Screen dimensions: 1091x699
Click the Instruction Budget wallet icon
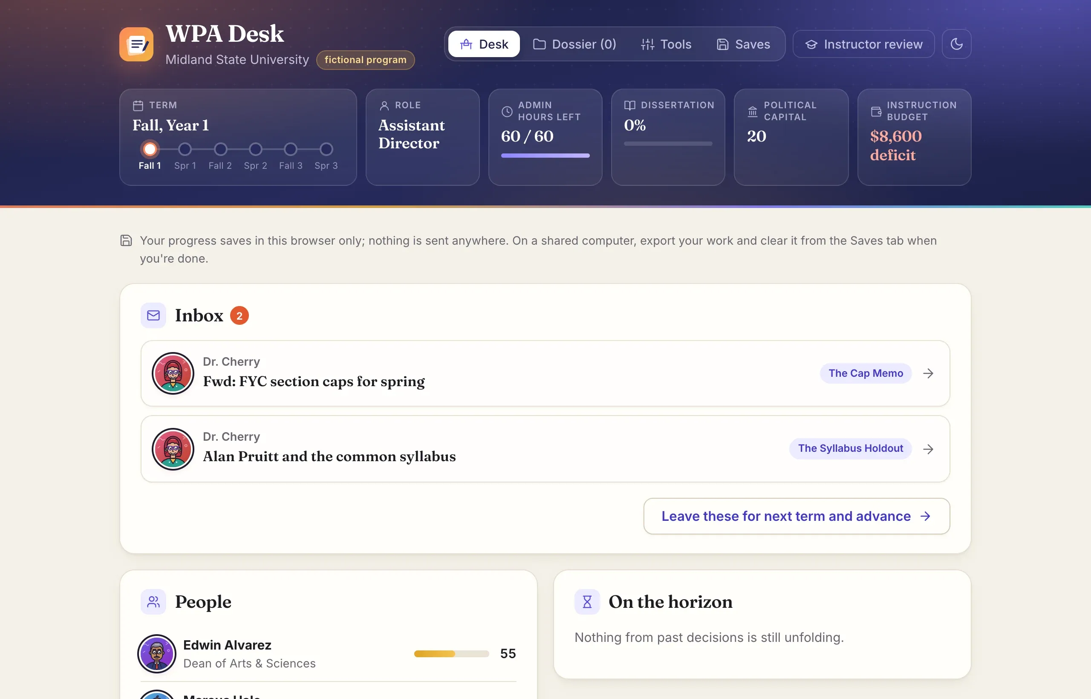pyautogui.click(x=876, y=111)
